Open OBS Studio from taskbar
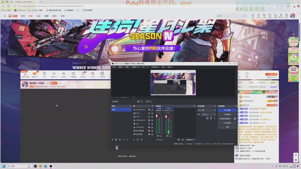 [x=51, y=166]
